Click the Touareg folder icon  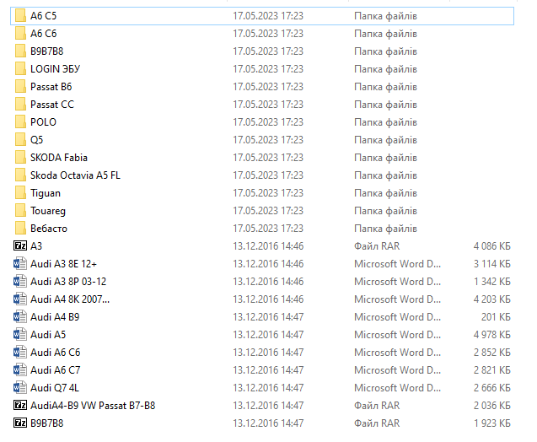[20, 211]
